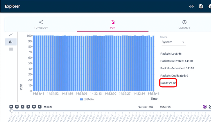Viewport: 211px width, 122px height.
Task: Click the PDR antenna signal icon
Action: click(113, 22)
